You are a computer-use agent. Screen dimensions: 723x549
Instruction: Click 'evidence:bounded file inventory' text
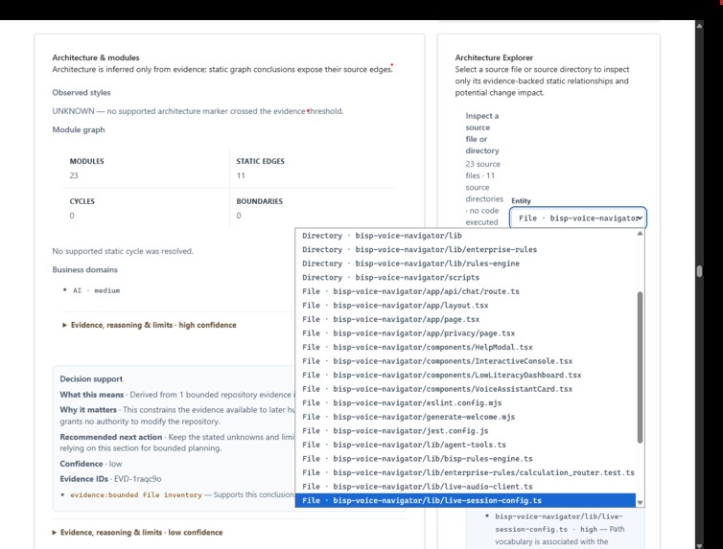(136, 494)
